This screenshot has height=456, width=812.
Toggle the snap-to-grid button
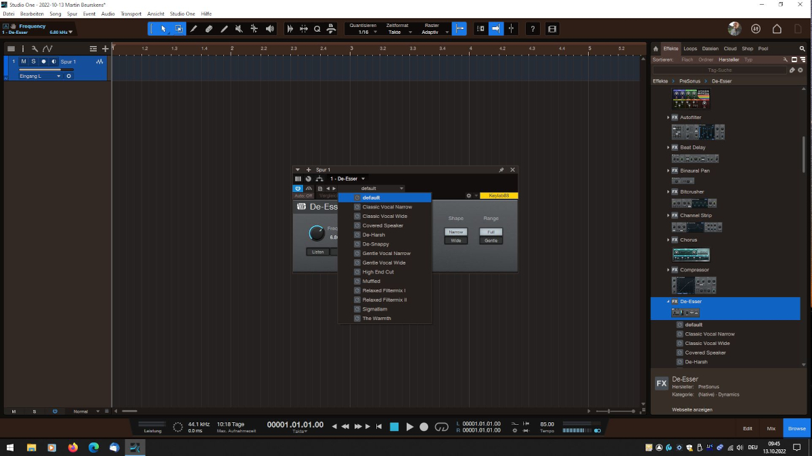(460, 29)
